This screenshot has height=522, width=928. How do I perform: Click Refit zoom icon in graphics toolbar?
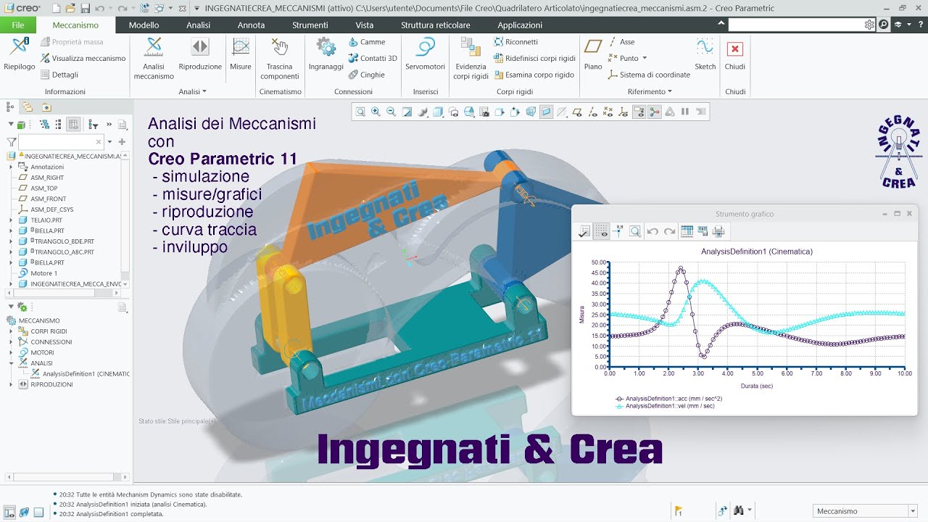360,112
